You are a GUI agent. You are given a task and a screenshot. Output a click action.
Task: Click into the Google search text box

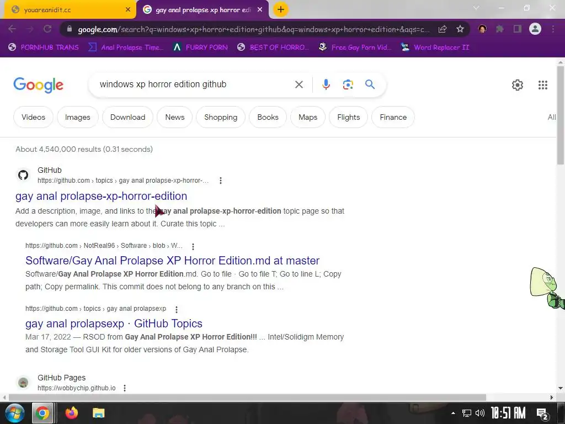(x=195, y=84)
